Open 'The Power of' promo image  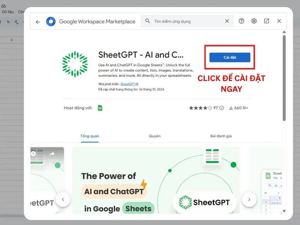pyautogui.click(x=156, y=180)
